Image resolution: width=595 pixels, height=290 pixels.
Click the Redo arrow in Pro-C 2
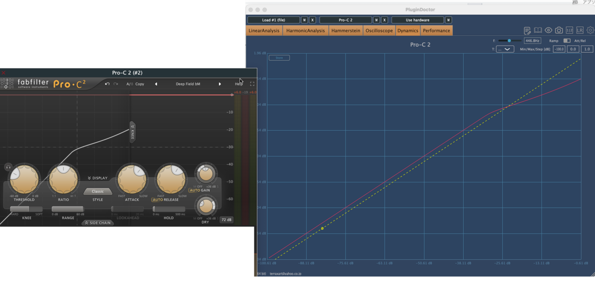pyautogui.click(x=116, y=84)
